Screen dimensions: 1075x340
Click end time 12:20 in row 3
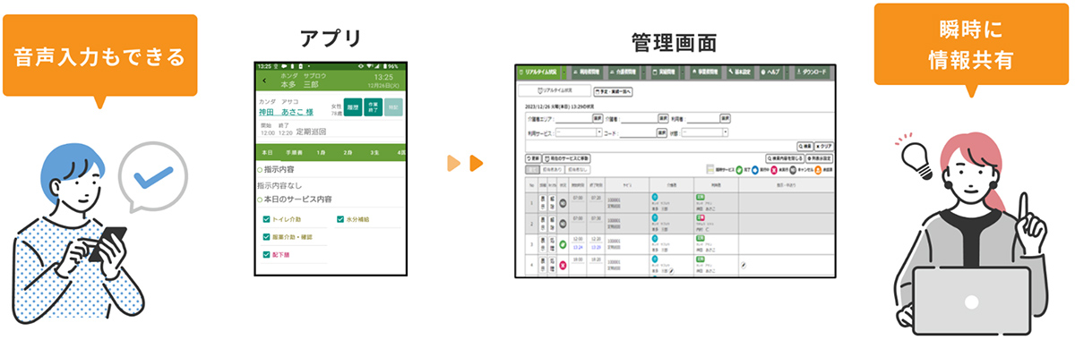coord(596,238)
